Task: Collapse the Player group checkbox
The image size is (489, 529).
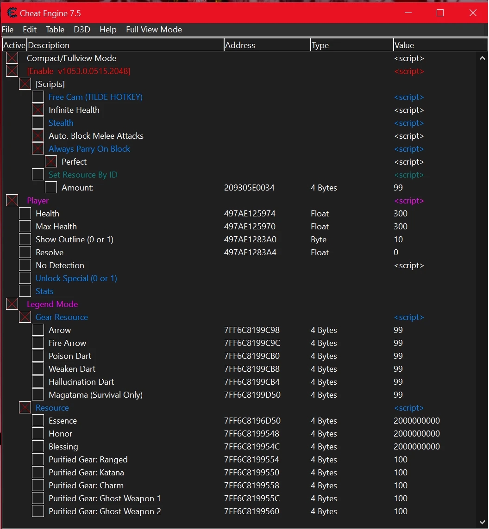Action: (12, 200)
